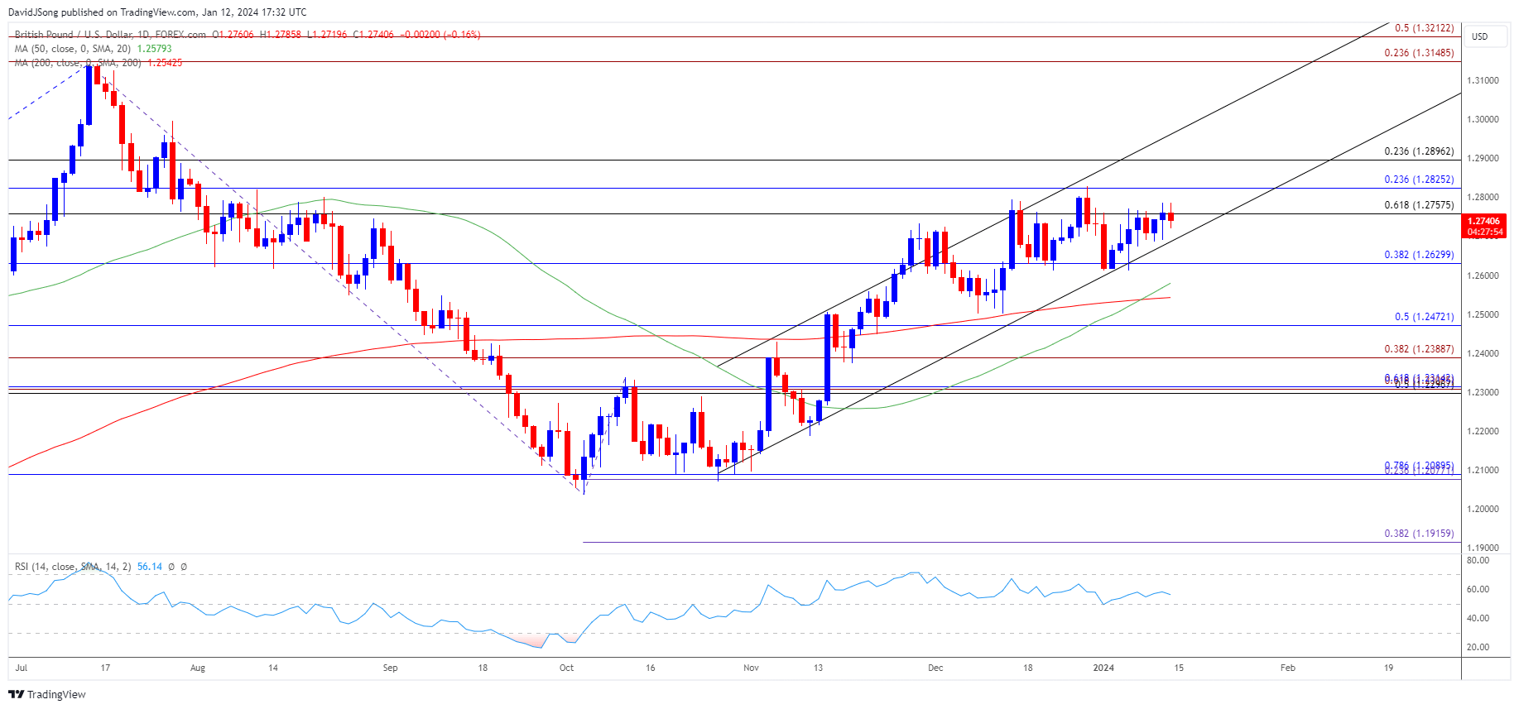Click the 1.19000 price axis label
Screen dimensions: 1519x709
click(1483, 548)
